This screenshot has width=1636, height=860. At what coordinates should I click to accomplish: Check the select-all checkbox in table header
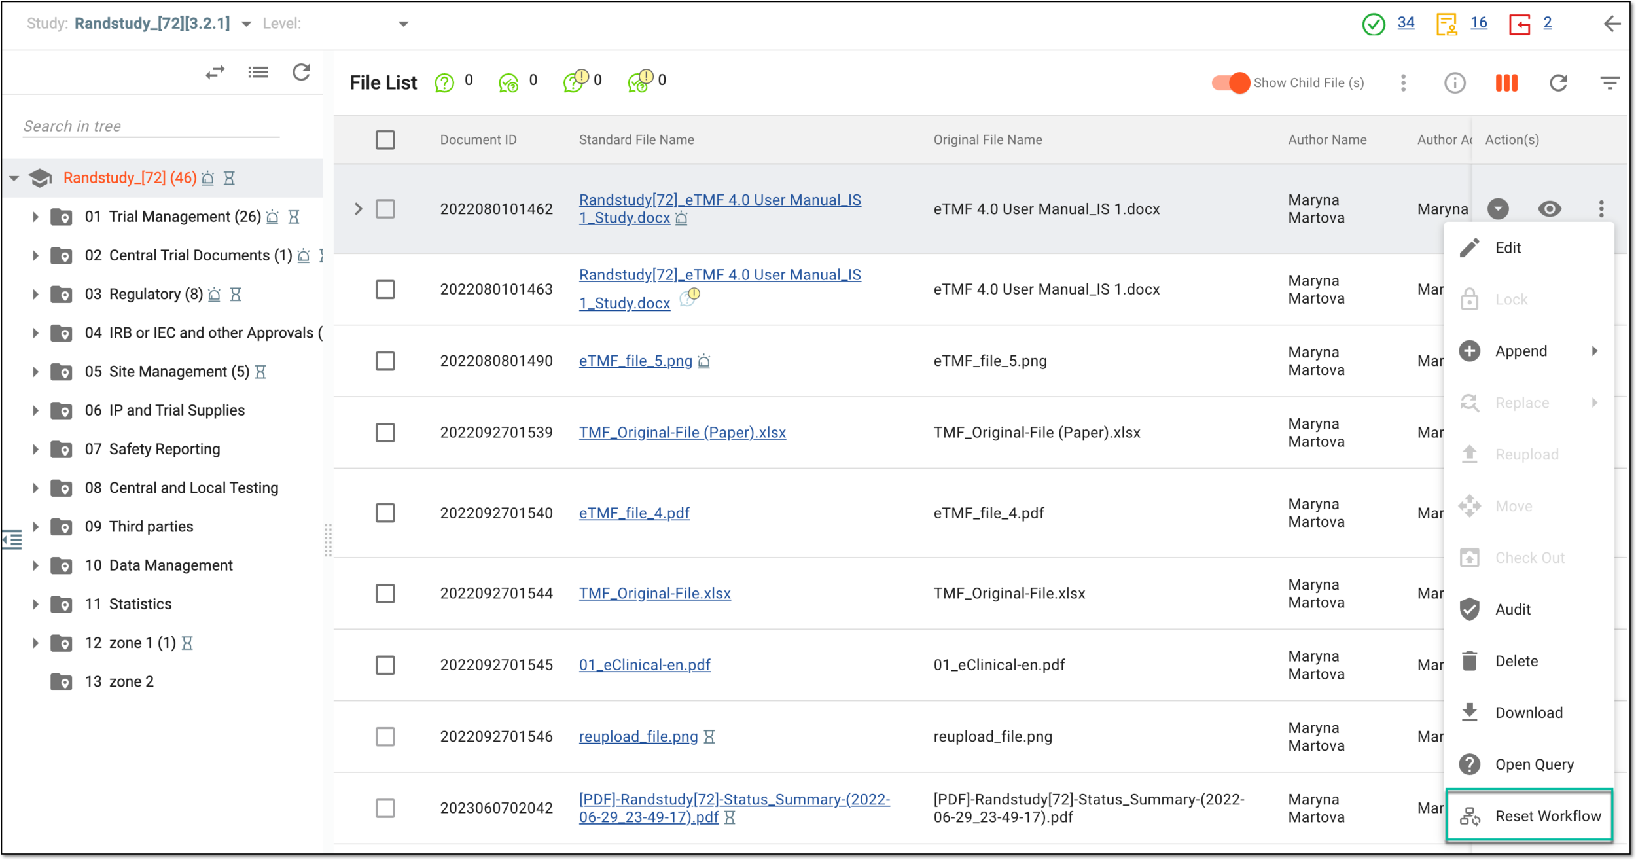pos(385,139)
